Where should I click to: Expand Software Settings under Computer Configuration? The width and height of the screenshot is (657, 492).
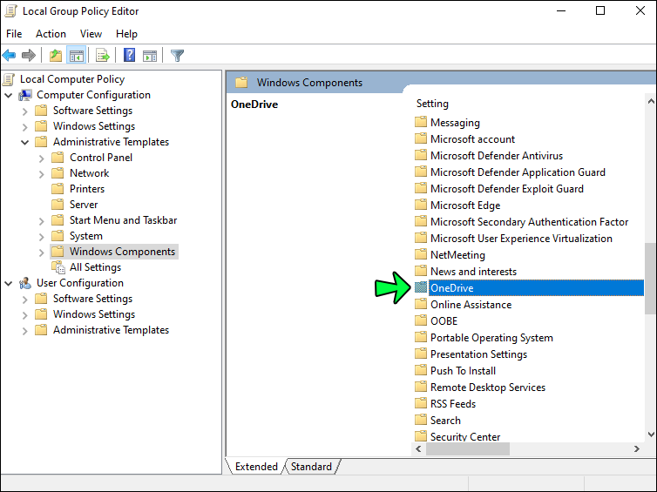tap(24, 111)
